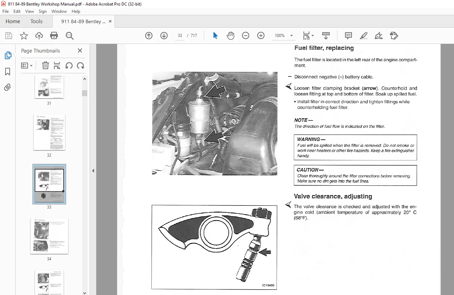This screenshot has height=295, width=454.
Task: Open fit page options icon
Action: tap(308, 36)
